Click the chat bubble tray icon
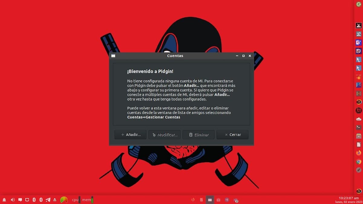 (20, 200)
